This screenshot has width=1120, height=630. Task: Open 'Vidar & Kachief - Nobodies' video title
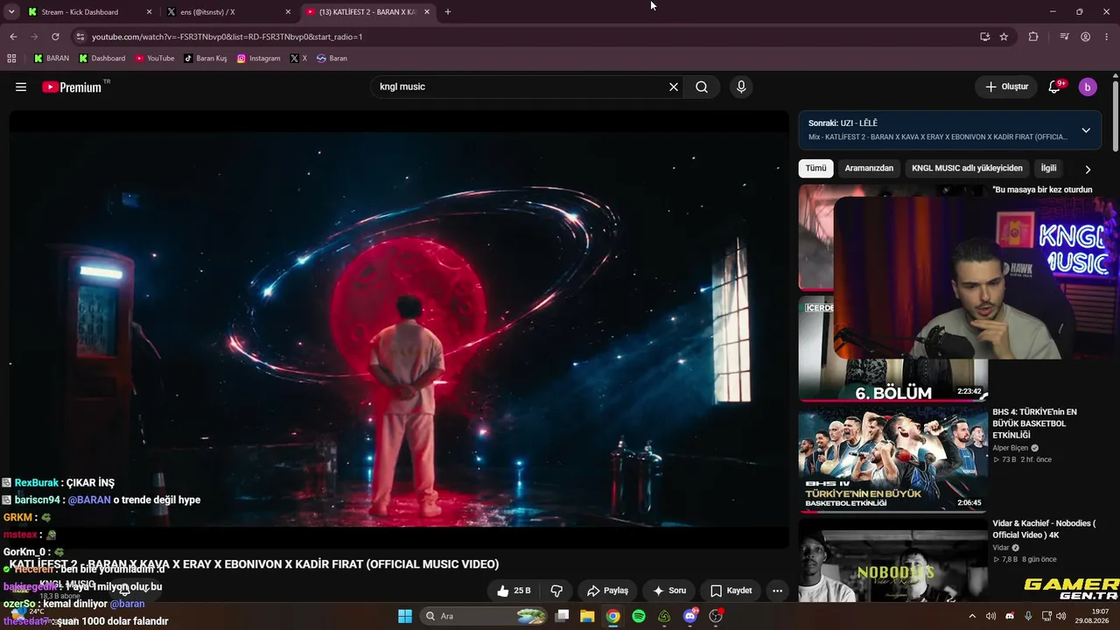tap(1044, 529)
